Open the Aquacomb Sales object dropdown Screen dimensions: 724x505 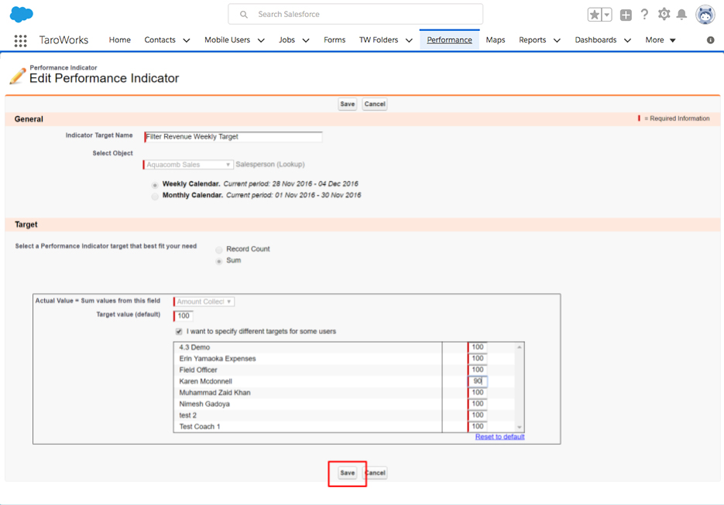pyautogui.click(x=188, y=165)
